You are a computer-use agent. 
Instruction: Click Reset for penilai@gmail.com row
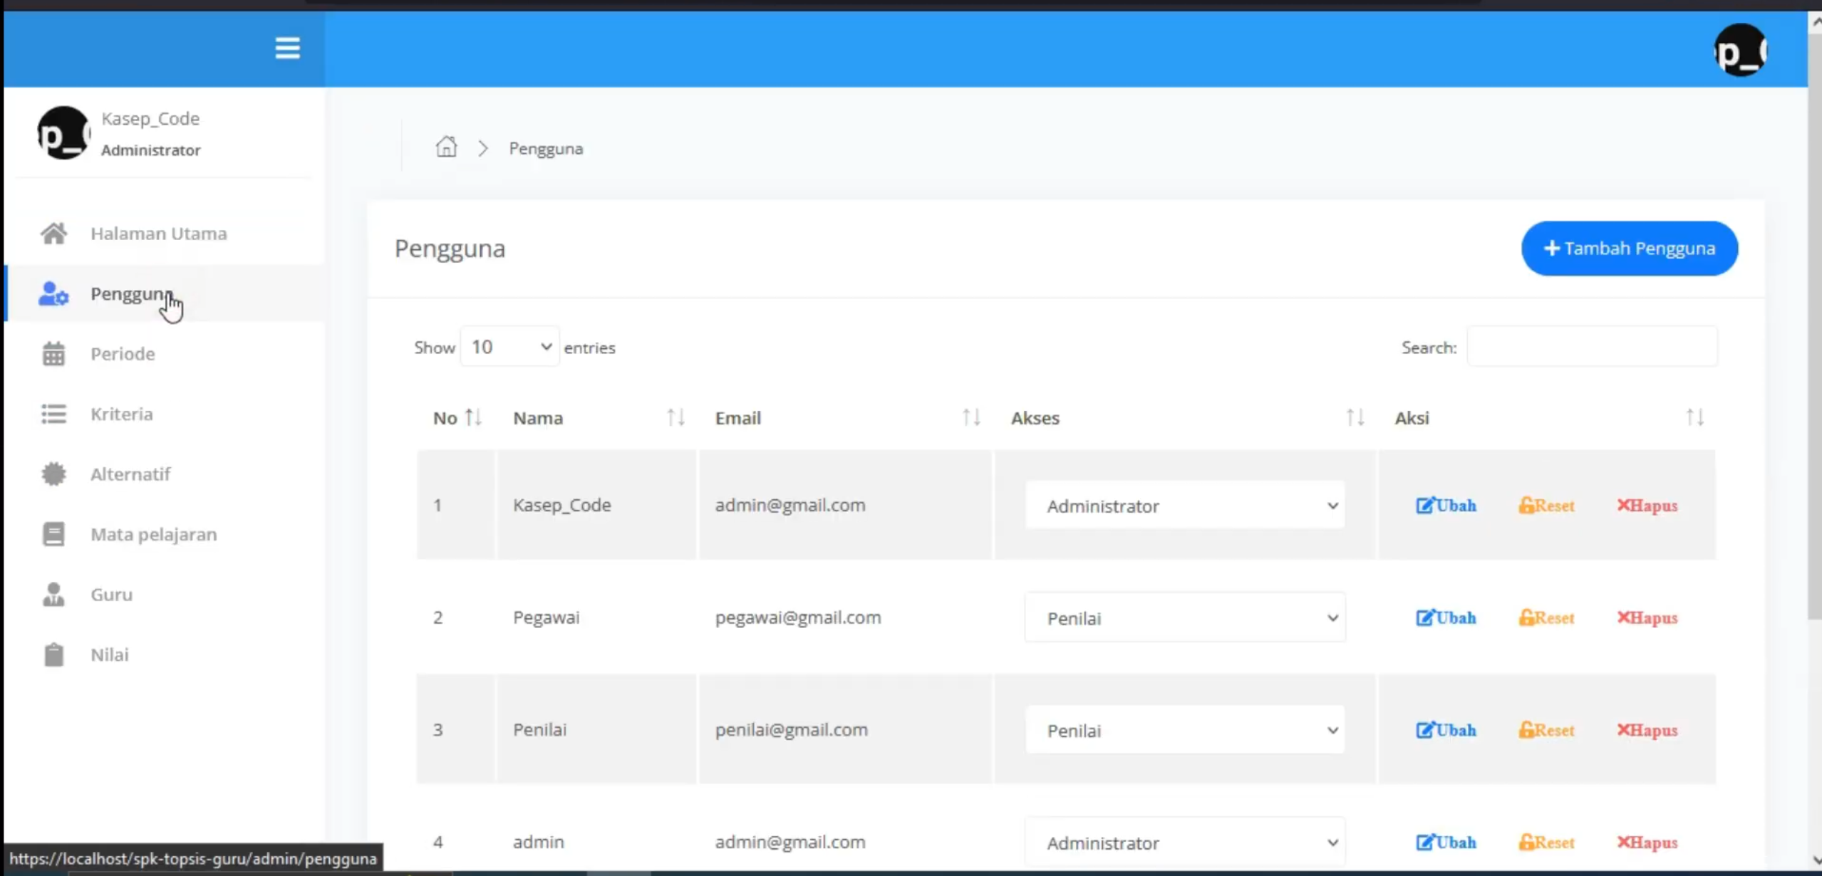[x=1546, y=730]
